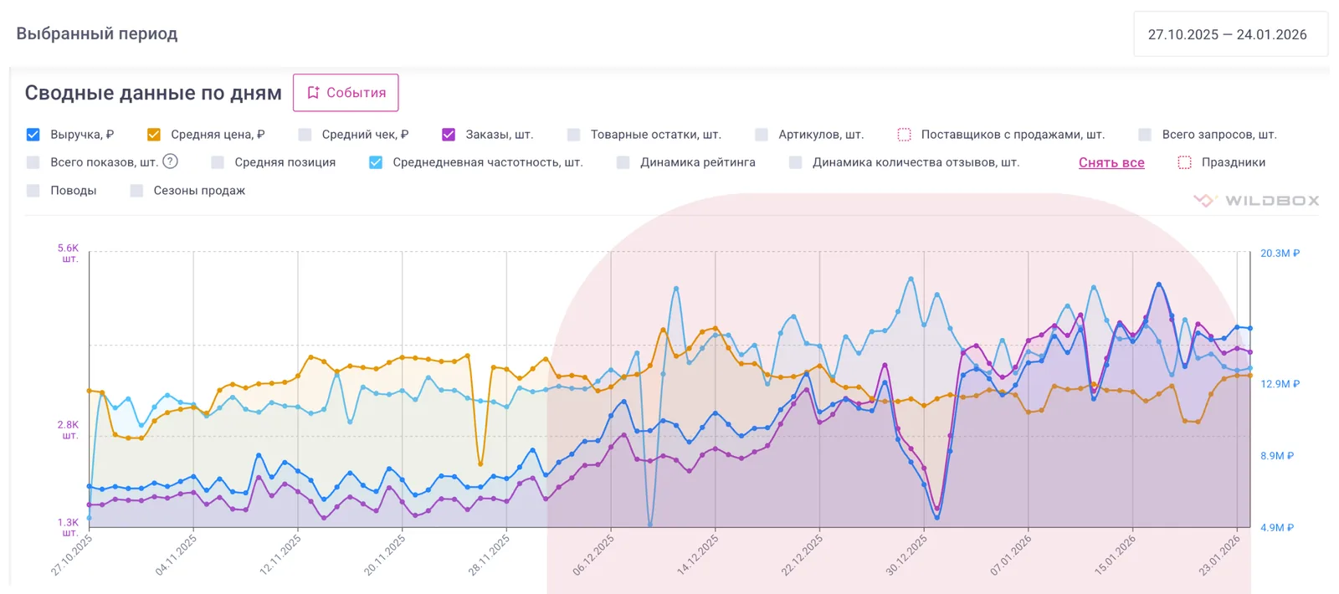Click the Сводные данные по дням heading

click(153, 93)
